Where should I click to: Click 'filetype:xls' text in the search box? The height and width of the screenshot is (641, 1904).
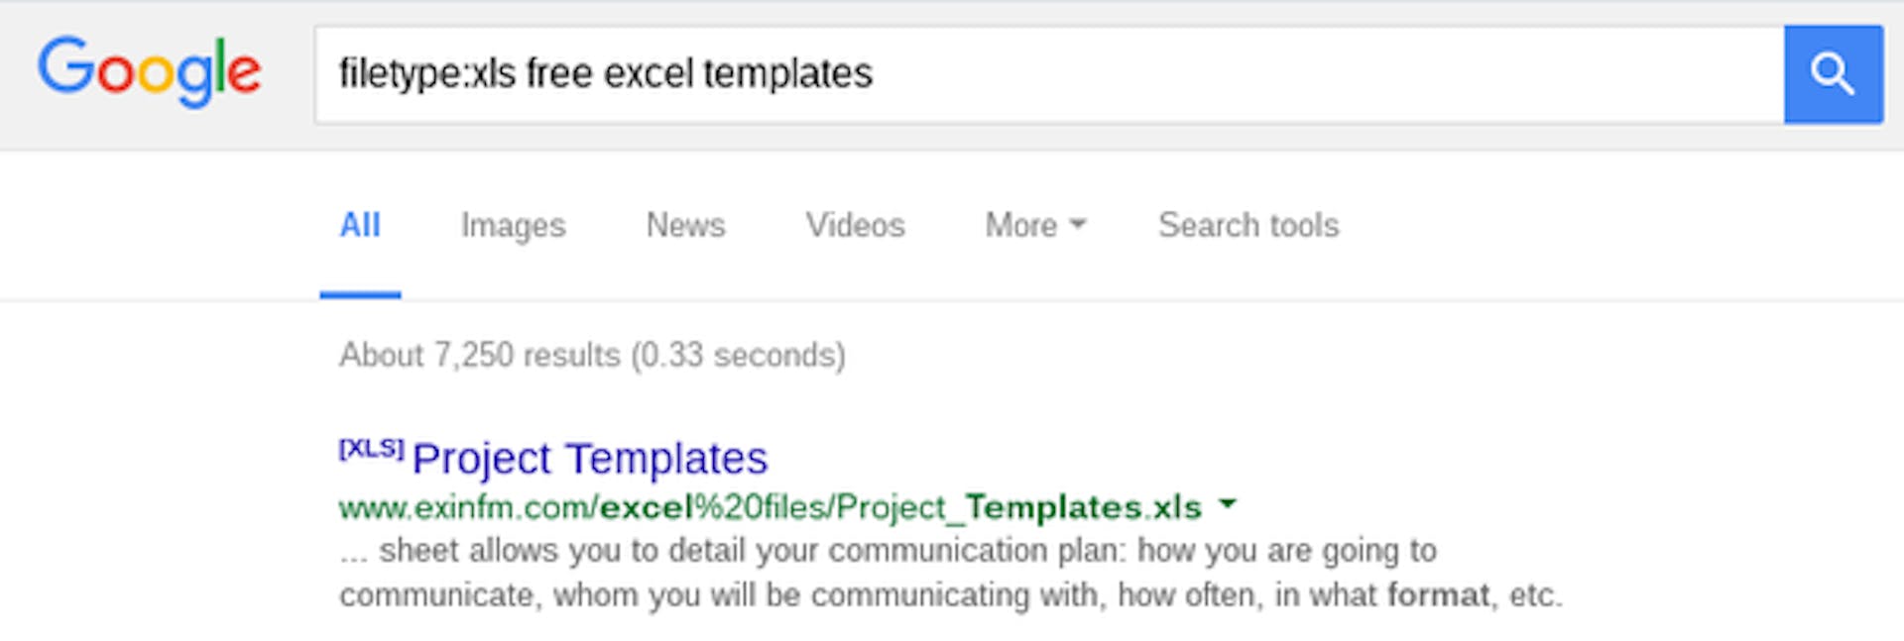pyautogui.click(x=427, y=74)
